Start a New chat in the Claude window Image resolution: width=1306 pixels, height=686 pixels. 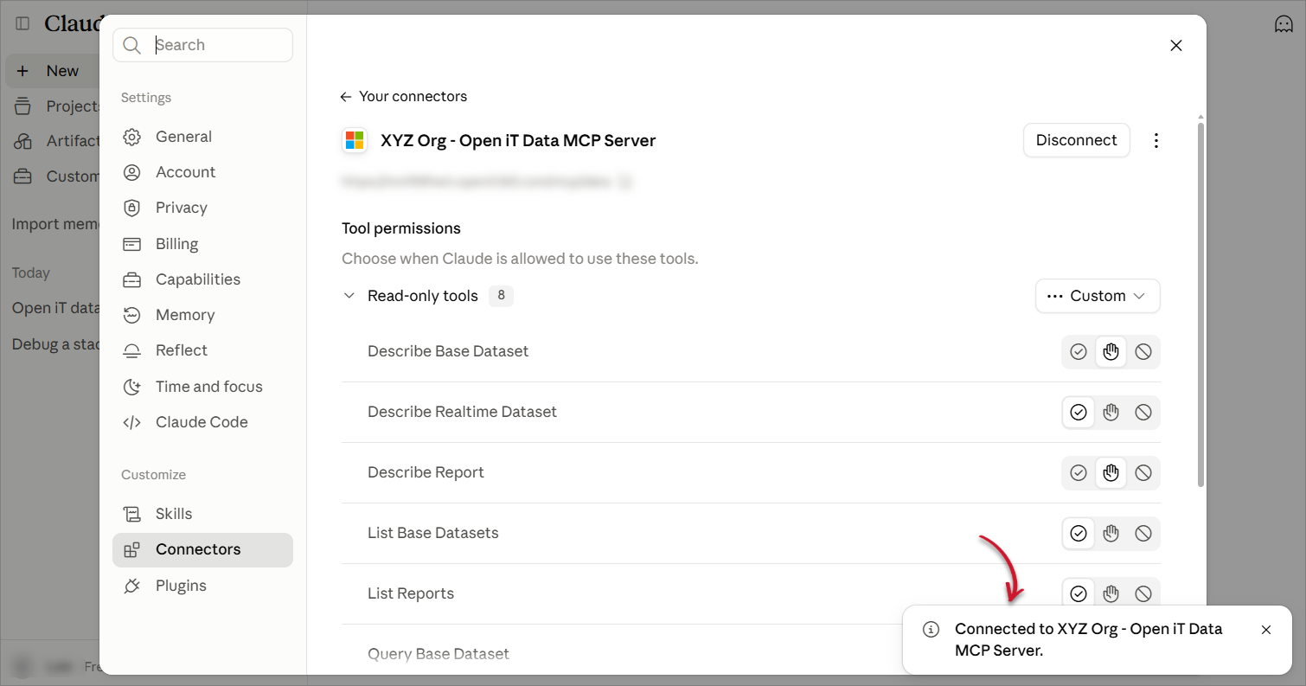pos(54,71)
